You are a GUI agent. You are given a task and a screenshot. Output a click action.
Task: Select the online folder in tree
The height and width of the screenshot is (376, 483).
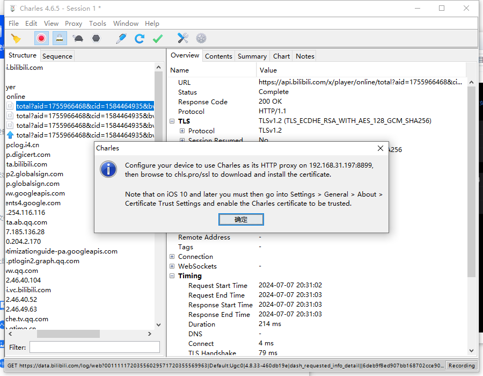[x=16, y=97]
